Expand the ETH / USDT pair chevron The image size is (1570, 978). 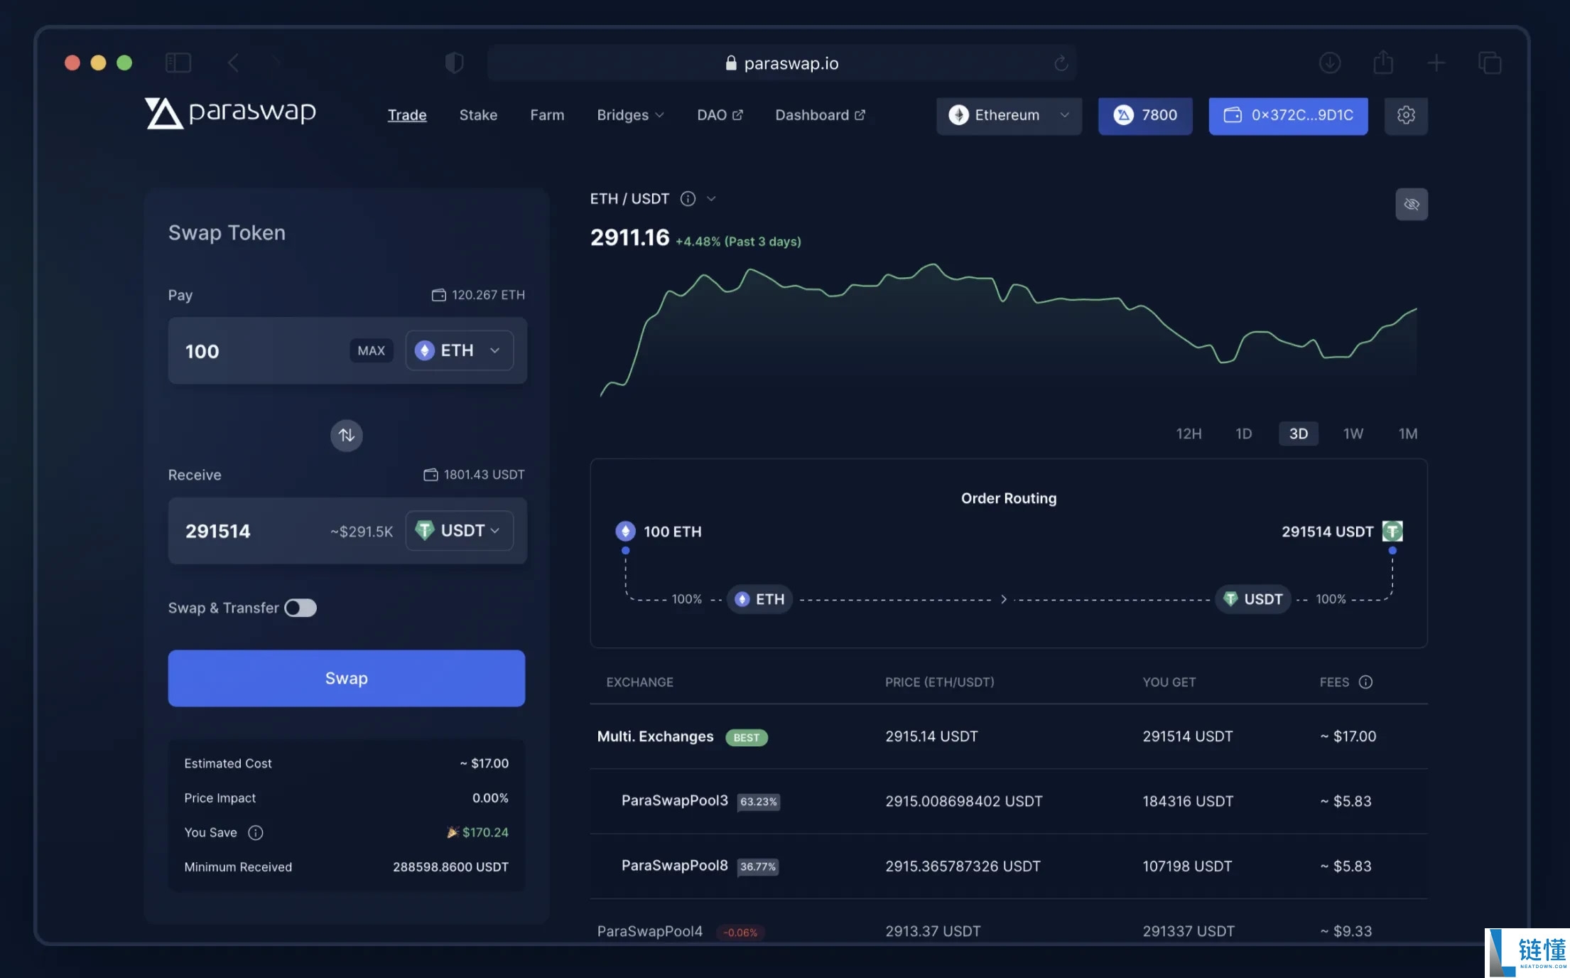tap(711, 199)
